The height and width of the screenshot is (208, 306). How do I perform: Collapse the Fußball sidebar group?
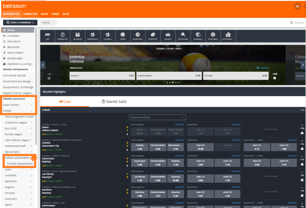click(x=31, y=111)
